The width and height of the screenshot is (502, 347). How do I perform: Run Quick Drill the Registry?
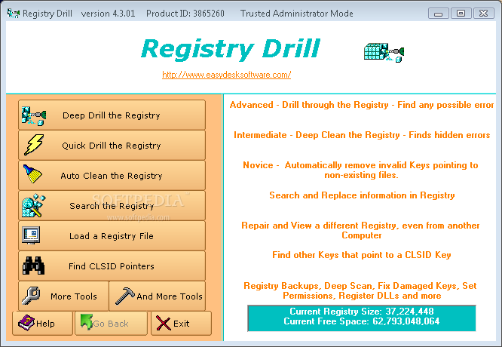point(112,145)
